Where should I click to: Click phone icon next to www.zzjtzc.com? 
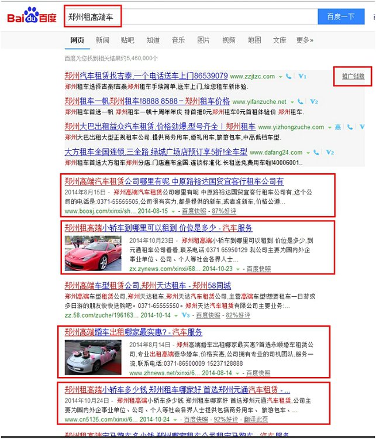pyautogui.click(x=289, y=76)
